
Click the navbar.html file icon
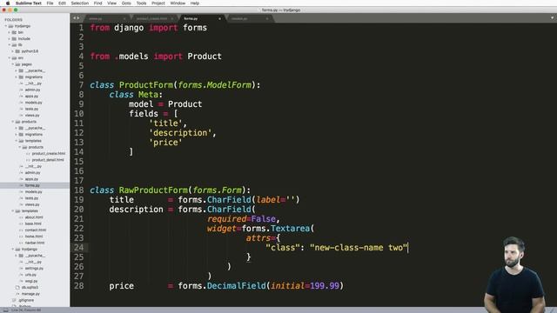click(21, 243)
